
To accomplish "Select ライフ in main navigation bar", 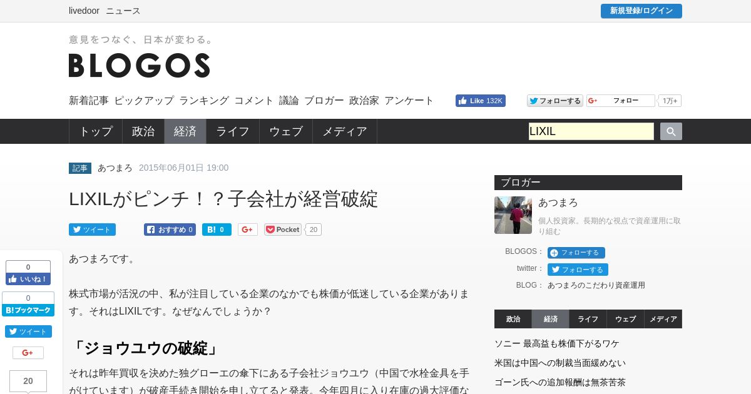I will tap(233, 131).
